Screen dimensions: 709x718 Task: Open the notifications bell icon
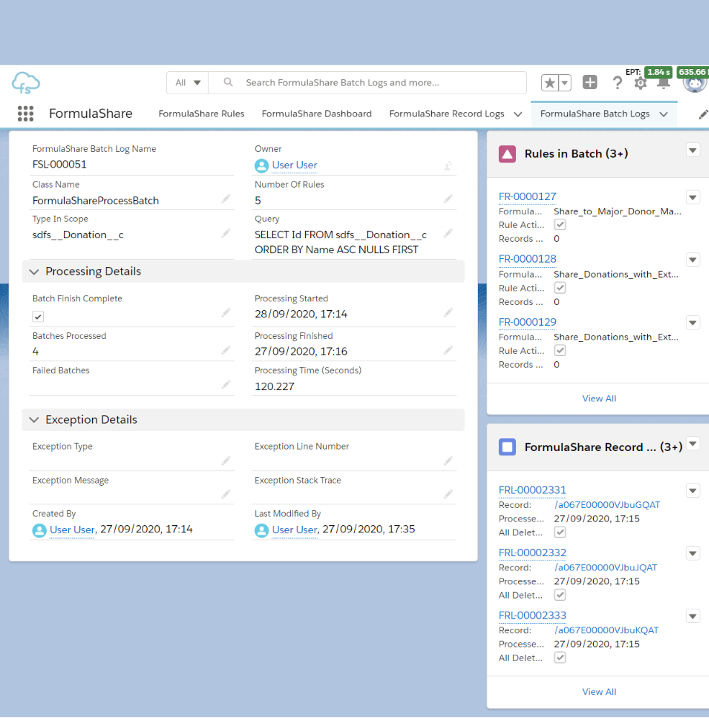pos(663,83)
